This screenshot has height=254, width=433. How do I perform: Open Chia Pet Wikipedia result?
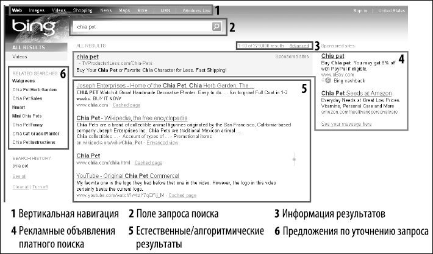click(132, 118)
